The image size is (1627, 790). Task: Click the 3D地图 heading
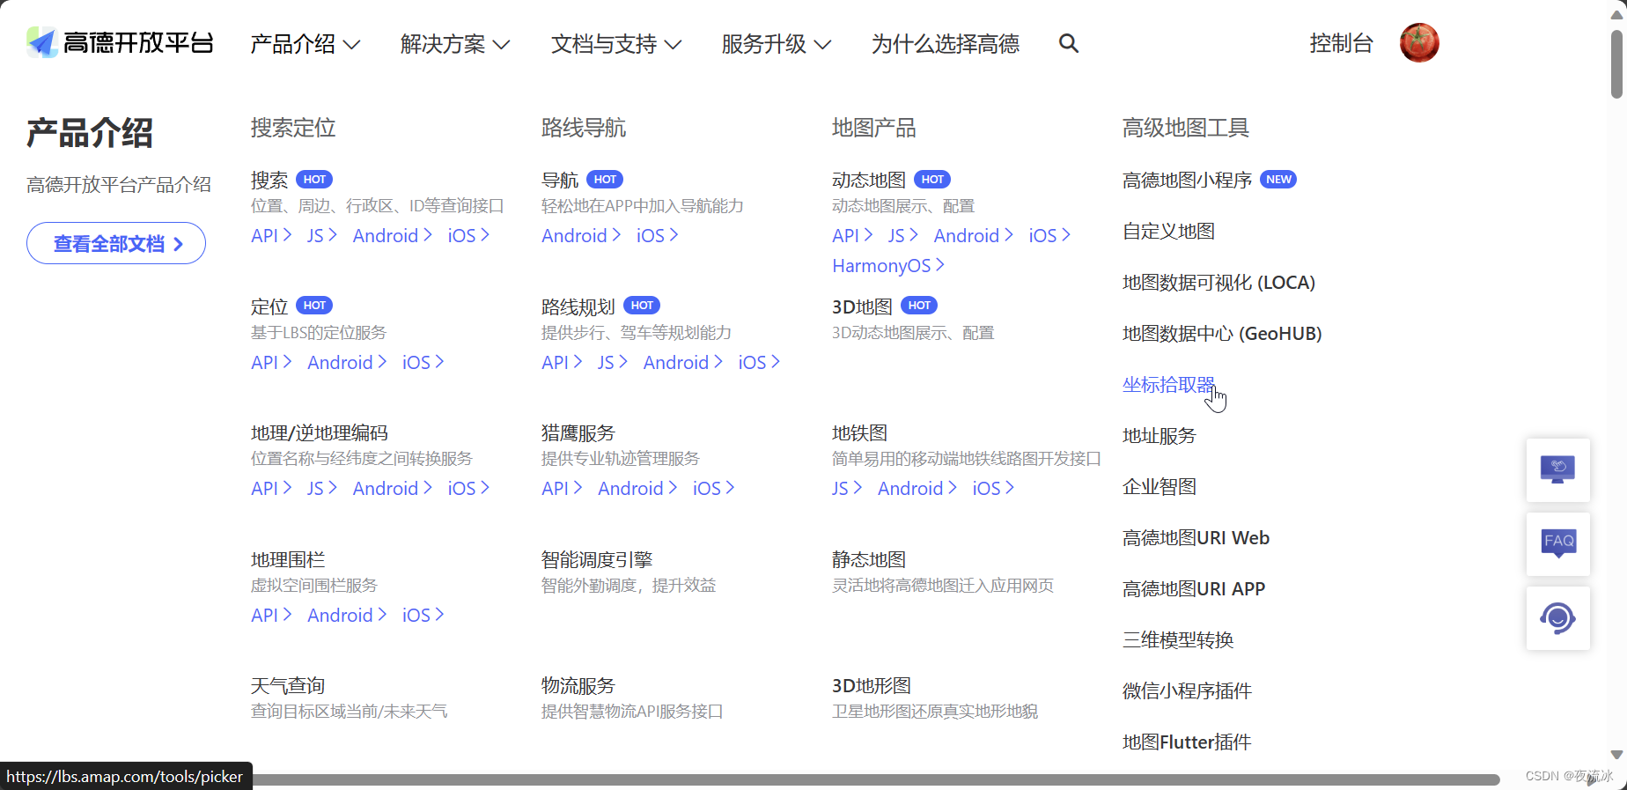(x=862, y=306)
